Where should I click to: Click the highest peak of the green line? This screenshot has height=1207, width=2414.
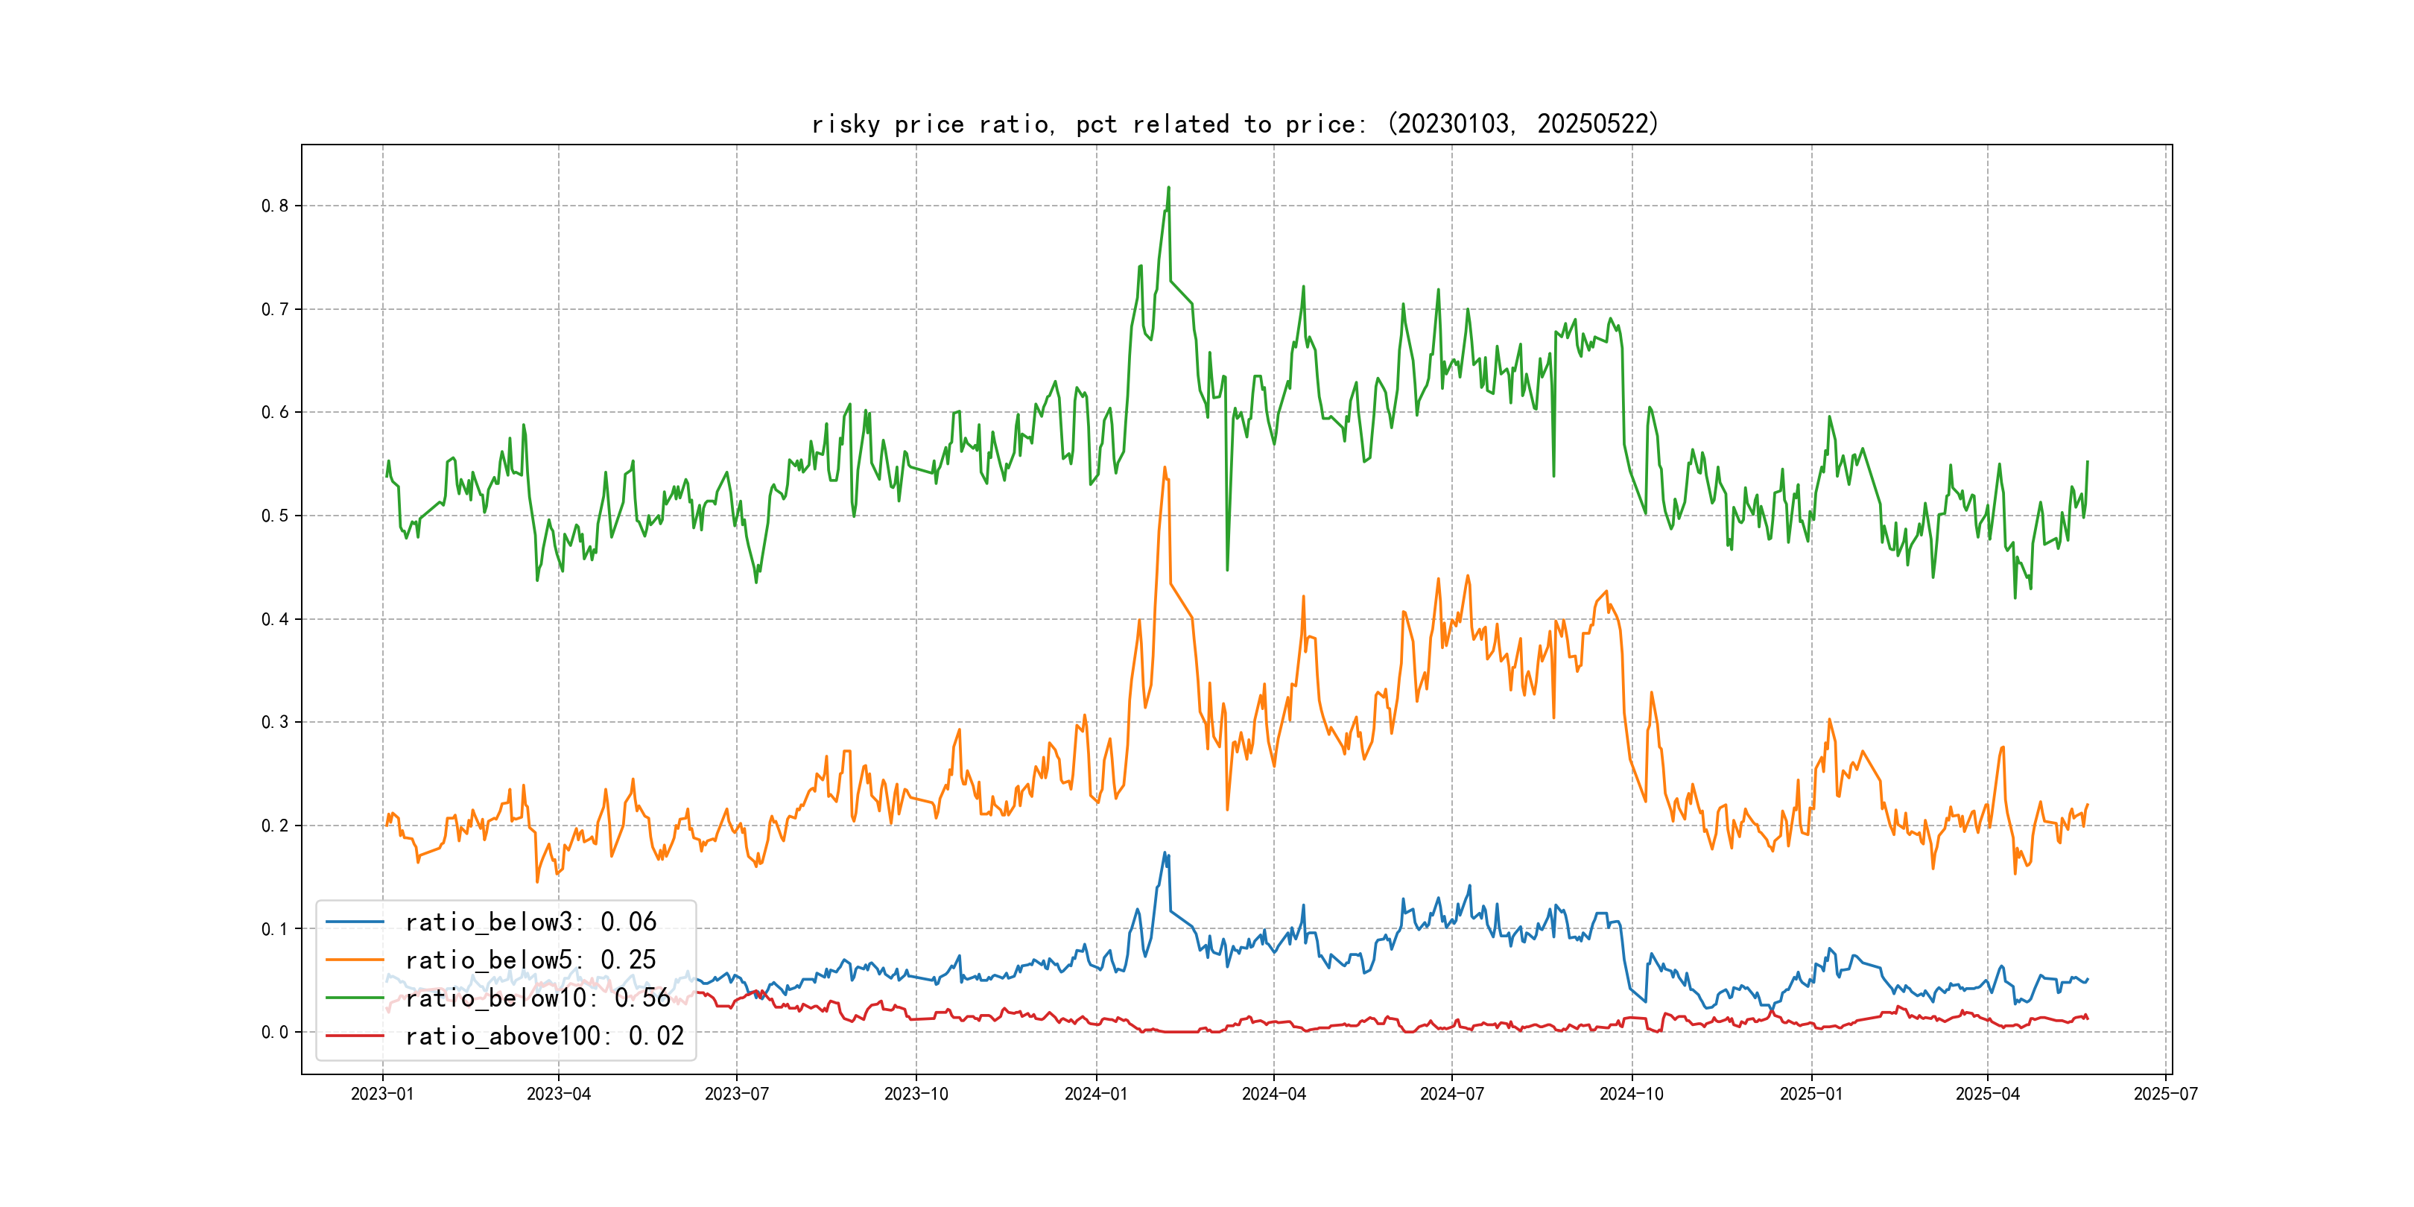click(x=1168, y=188)
